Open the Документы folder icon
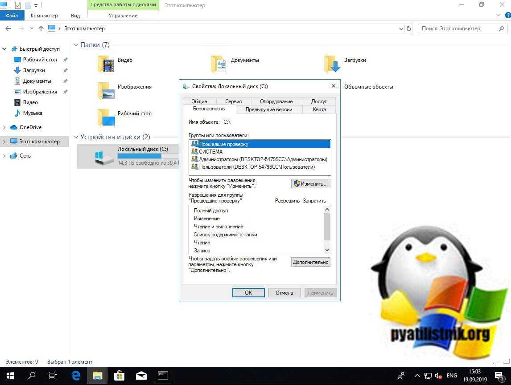 coord(219,64)
